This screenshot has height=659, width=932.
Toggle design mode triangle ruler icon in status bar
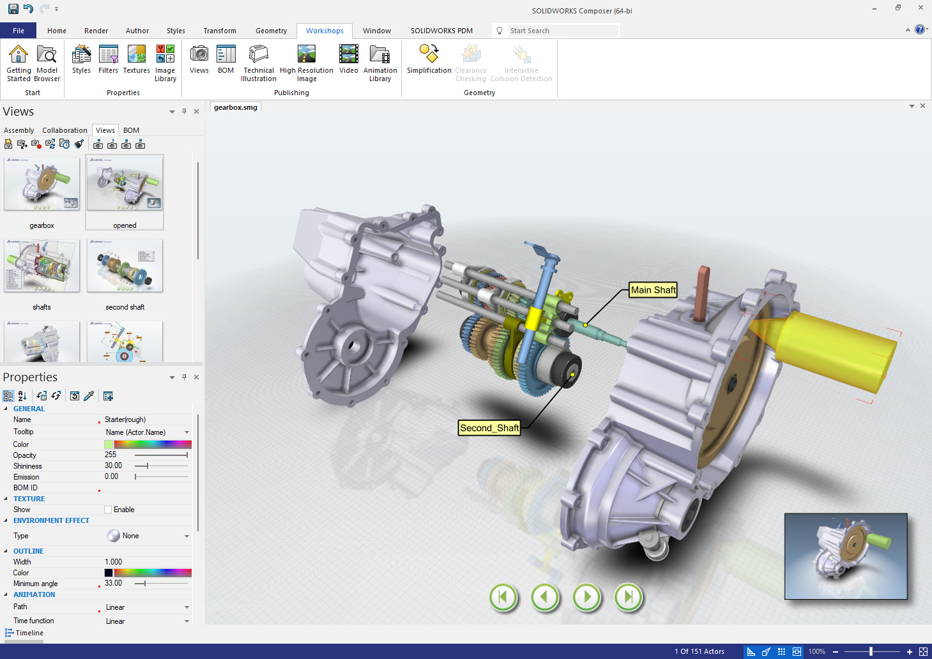[x=751, y=651]
